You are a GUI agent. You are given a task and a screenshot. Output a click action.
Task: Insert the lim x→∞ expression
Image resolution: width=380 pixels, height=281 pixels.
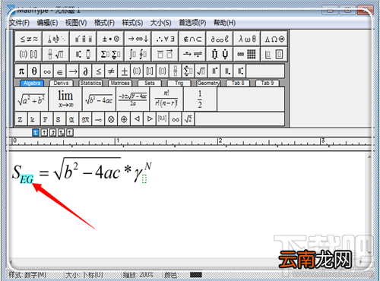65,99
